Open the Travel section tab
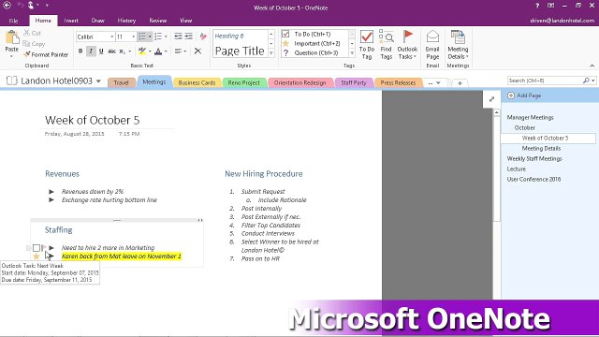Image resolution: width=599 pixels, height=337 pixels. point(121,82)
